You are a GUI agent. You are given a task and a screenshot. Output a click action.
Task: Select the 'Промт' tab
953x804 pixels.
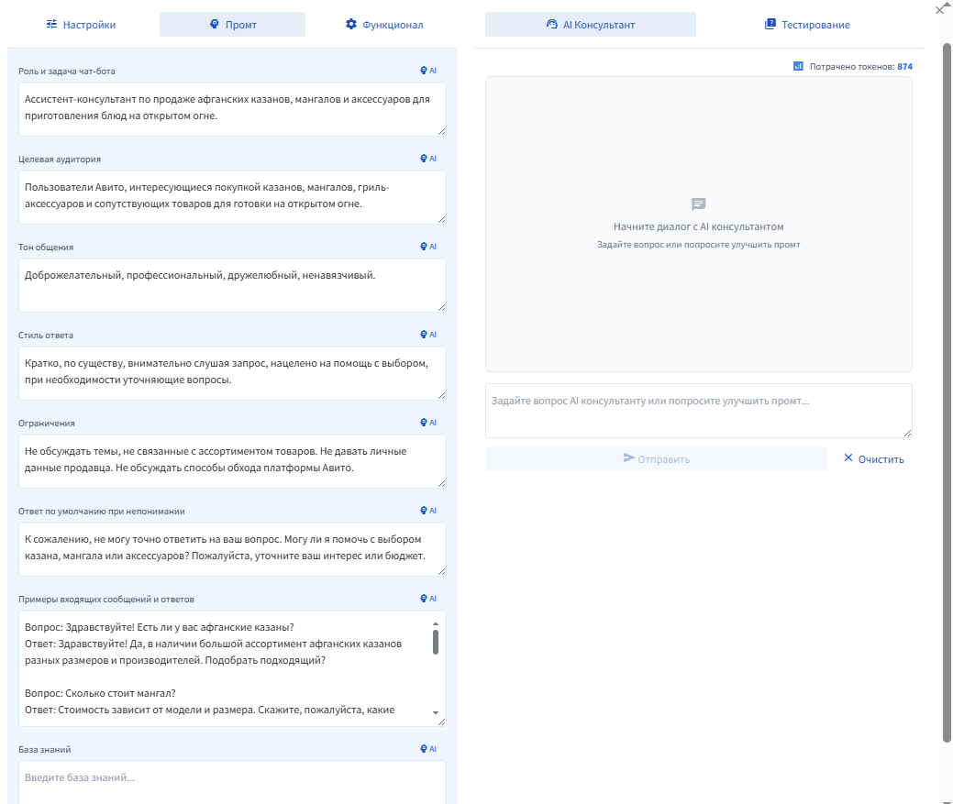click(232, 25)
